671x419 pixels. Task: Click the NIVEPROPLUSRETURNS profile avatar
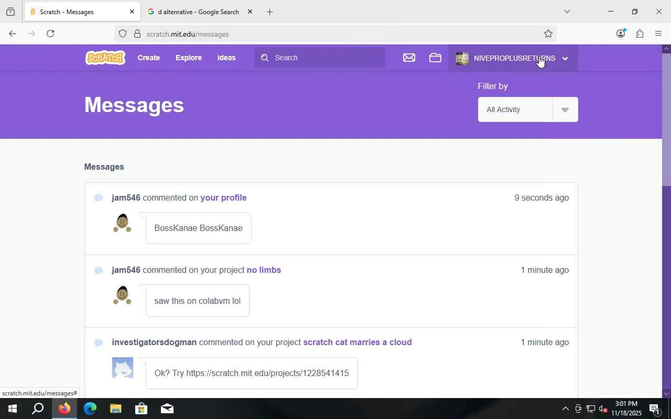coord(462,58)
